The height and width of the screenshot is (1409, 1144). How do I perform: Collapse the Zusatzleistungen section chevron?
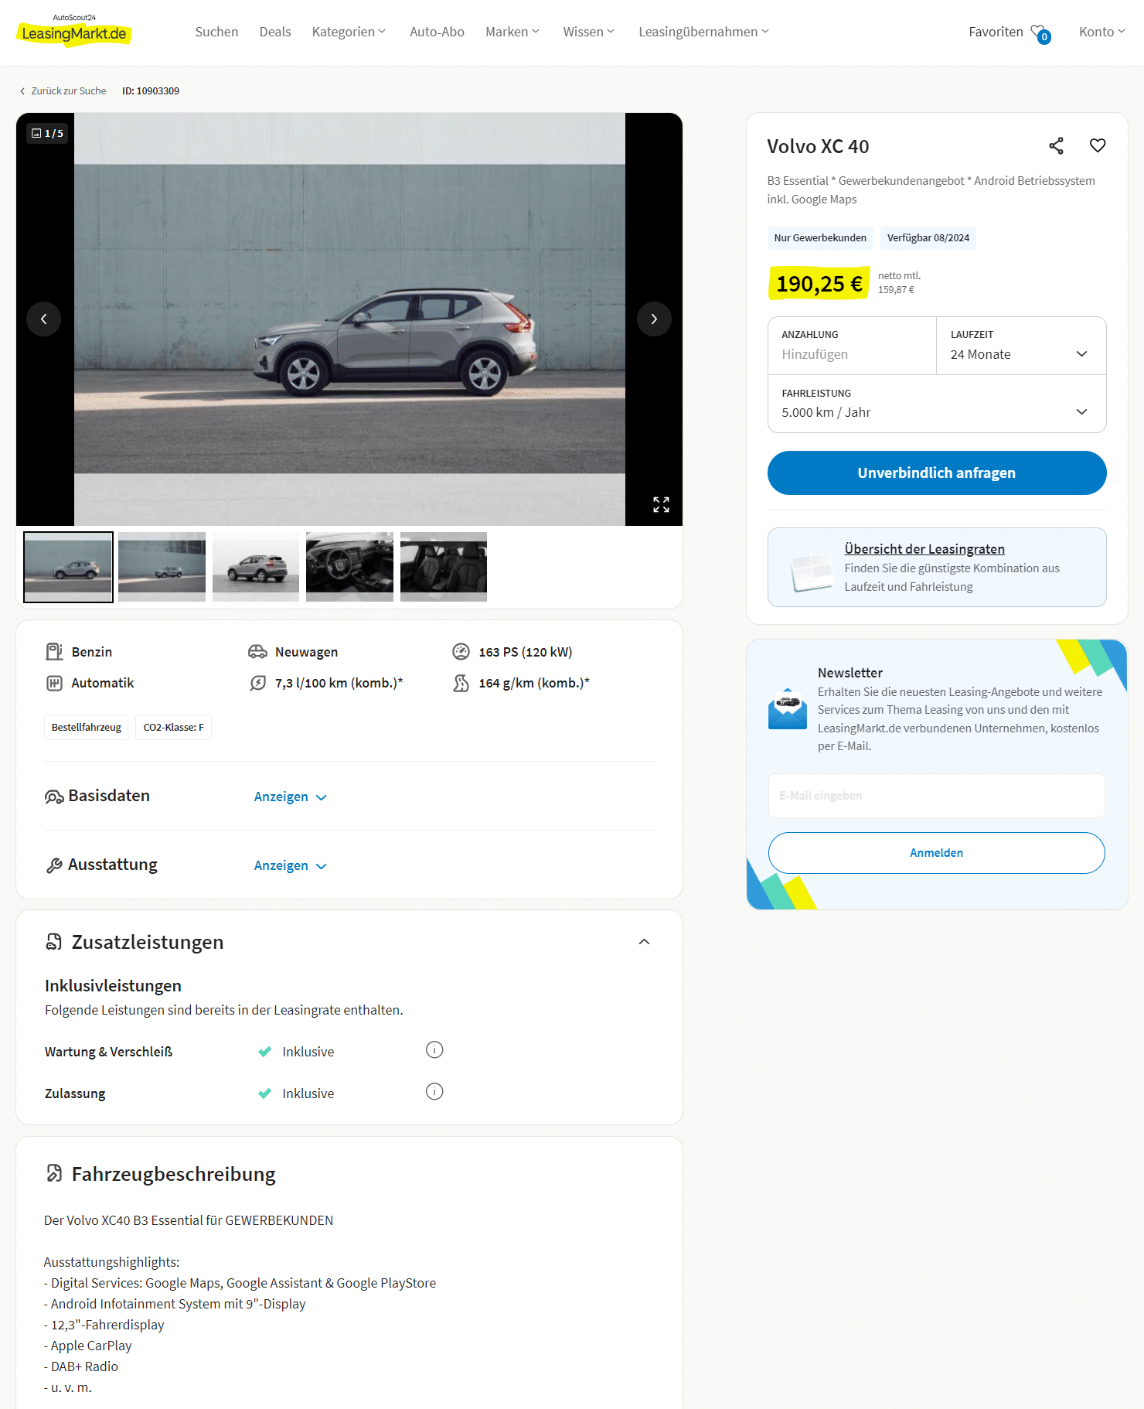point(644,942)
